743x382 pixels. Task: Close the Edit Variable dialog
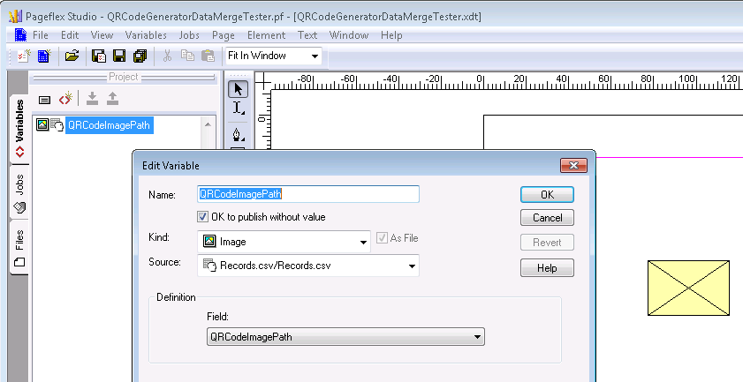coord(574,165)
